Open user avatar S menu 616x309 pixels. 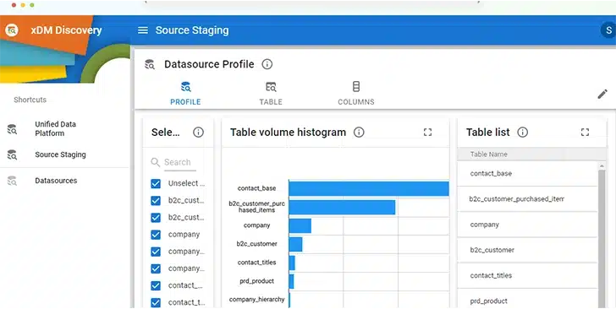tap(608, 30)
